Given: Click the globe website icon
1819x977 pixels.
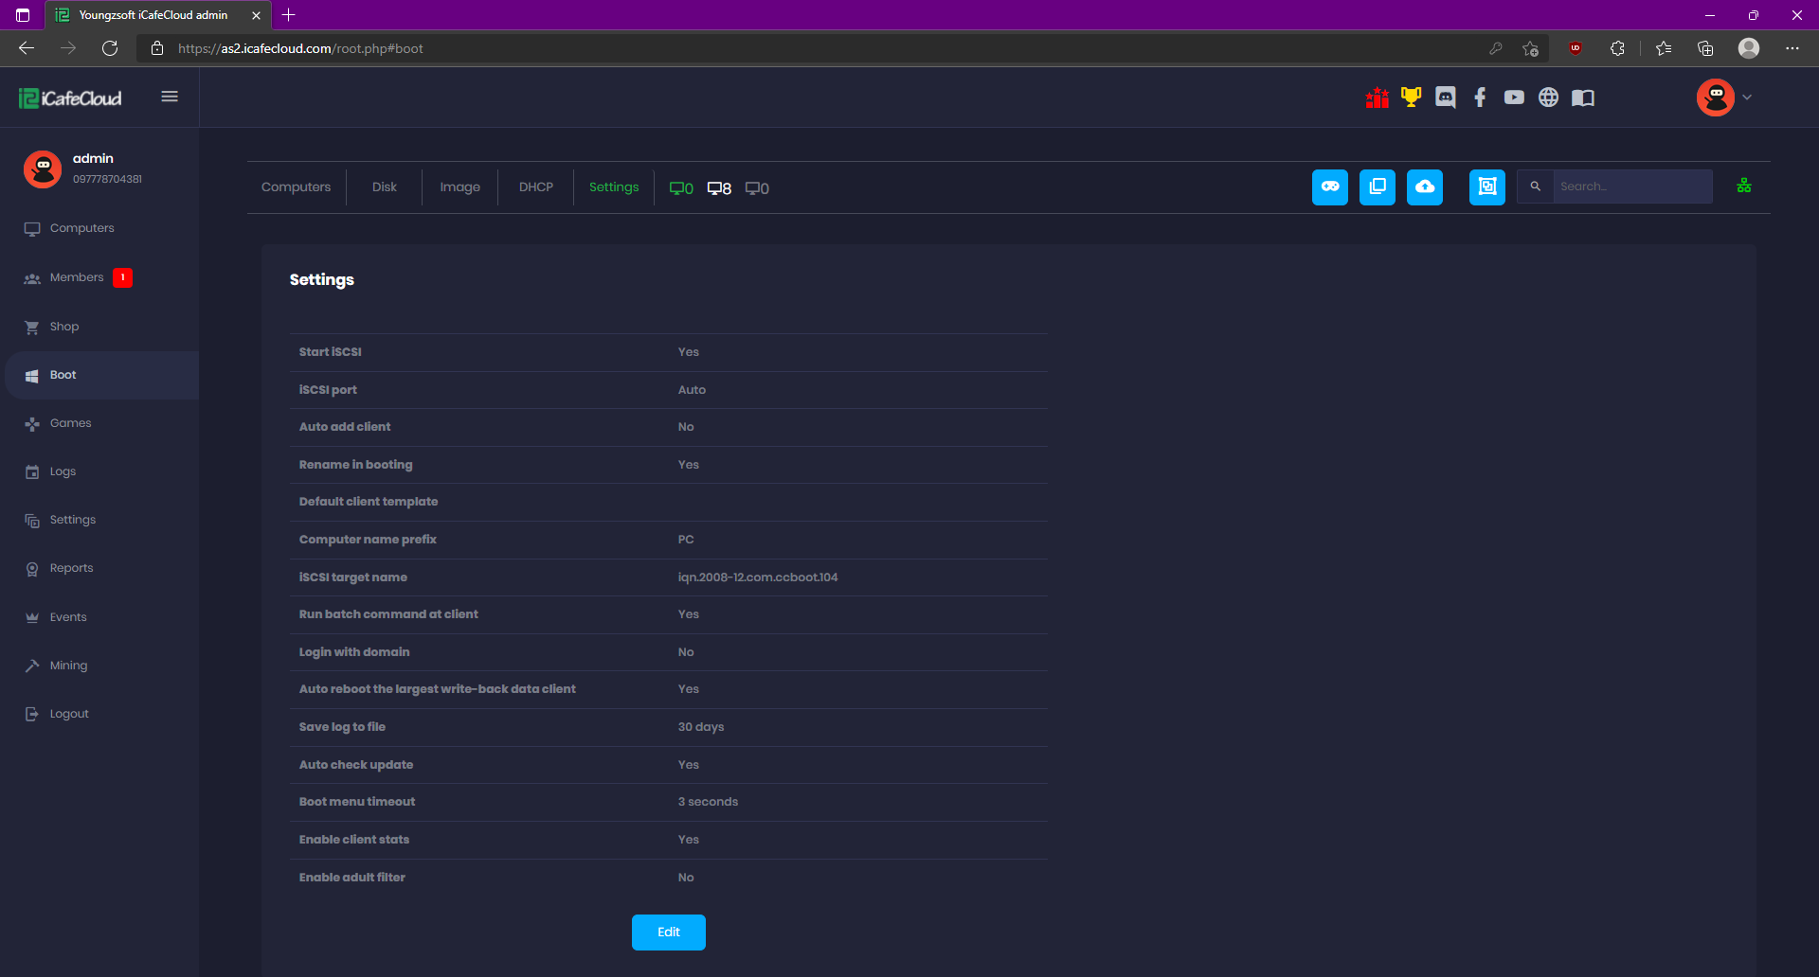Looking at the screenshot, I should [x=1548, y=97].
